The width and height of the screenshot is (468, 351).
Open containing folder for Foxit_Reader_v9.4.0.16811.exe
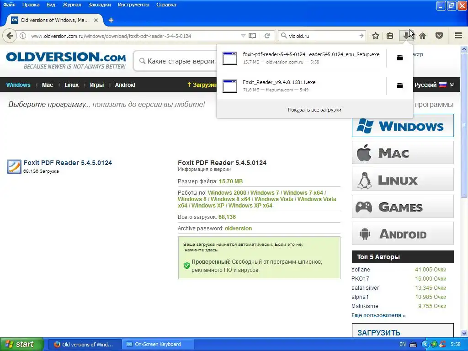pos(400,85)
